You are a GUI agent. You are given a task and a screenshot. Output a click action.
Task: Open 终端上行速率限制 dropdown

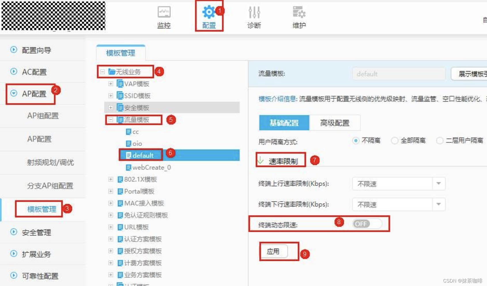coord(399,184)
